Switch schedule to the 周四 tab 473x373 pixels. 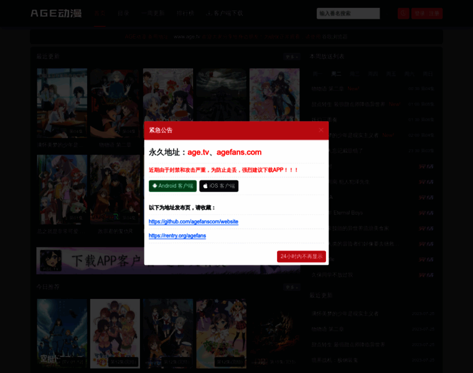tap(373, 74)
